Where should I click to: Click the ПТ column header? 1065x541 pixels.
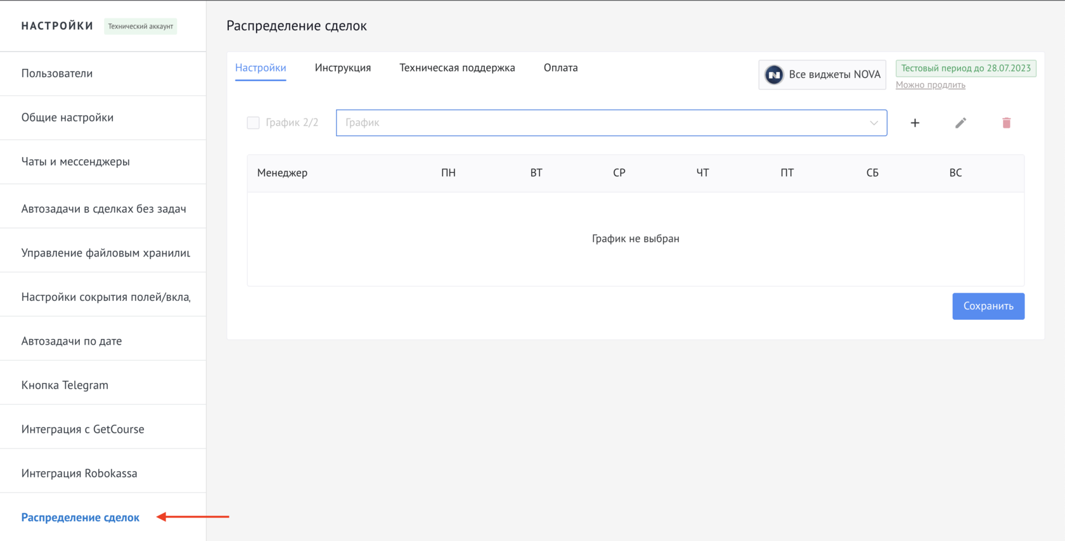click(787, 173)
